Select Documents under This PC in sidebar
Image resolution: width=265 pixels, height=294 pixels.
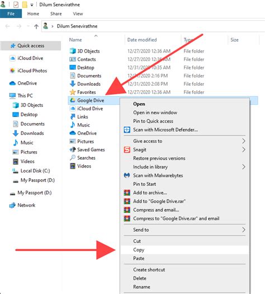coord(32,124)
